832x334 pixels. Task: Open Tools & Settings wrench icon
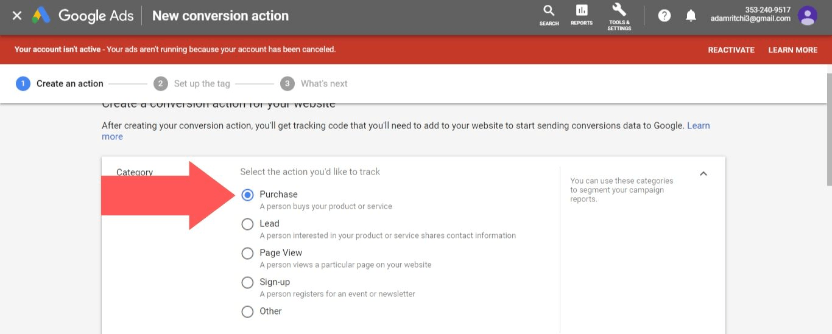[619, 15]
